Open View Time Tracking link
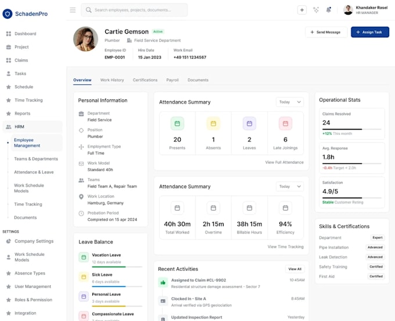Viewport: 395px width, 321px height. point(285,247)
